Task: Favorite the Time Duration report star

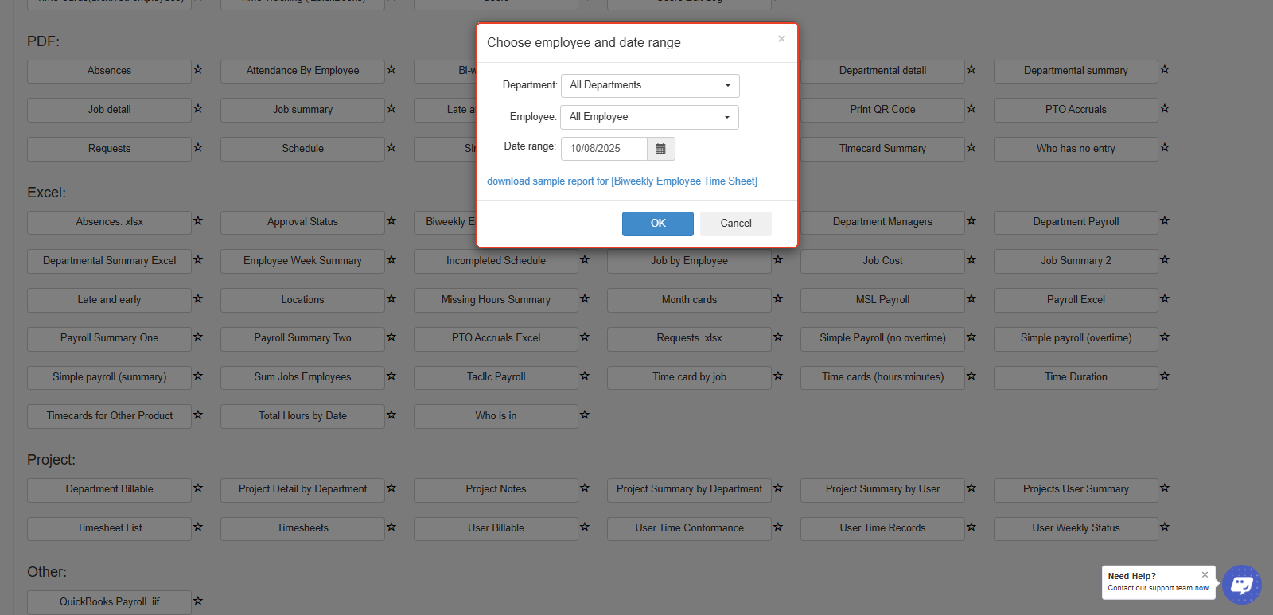Action: (1165, 376)
